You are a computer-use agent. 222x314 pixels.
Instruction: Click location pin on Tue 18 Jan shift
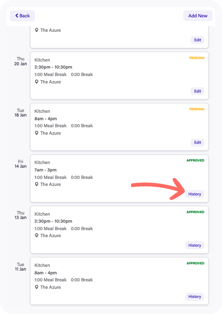click(37, 133)
